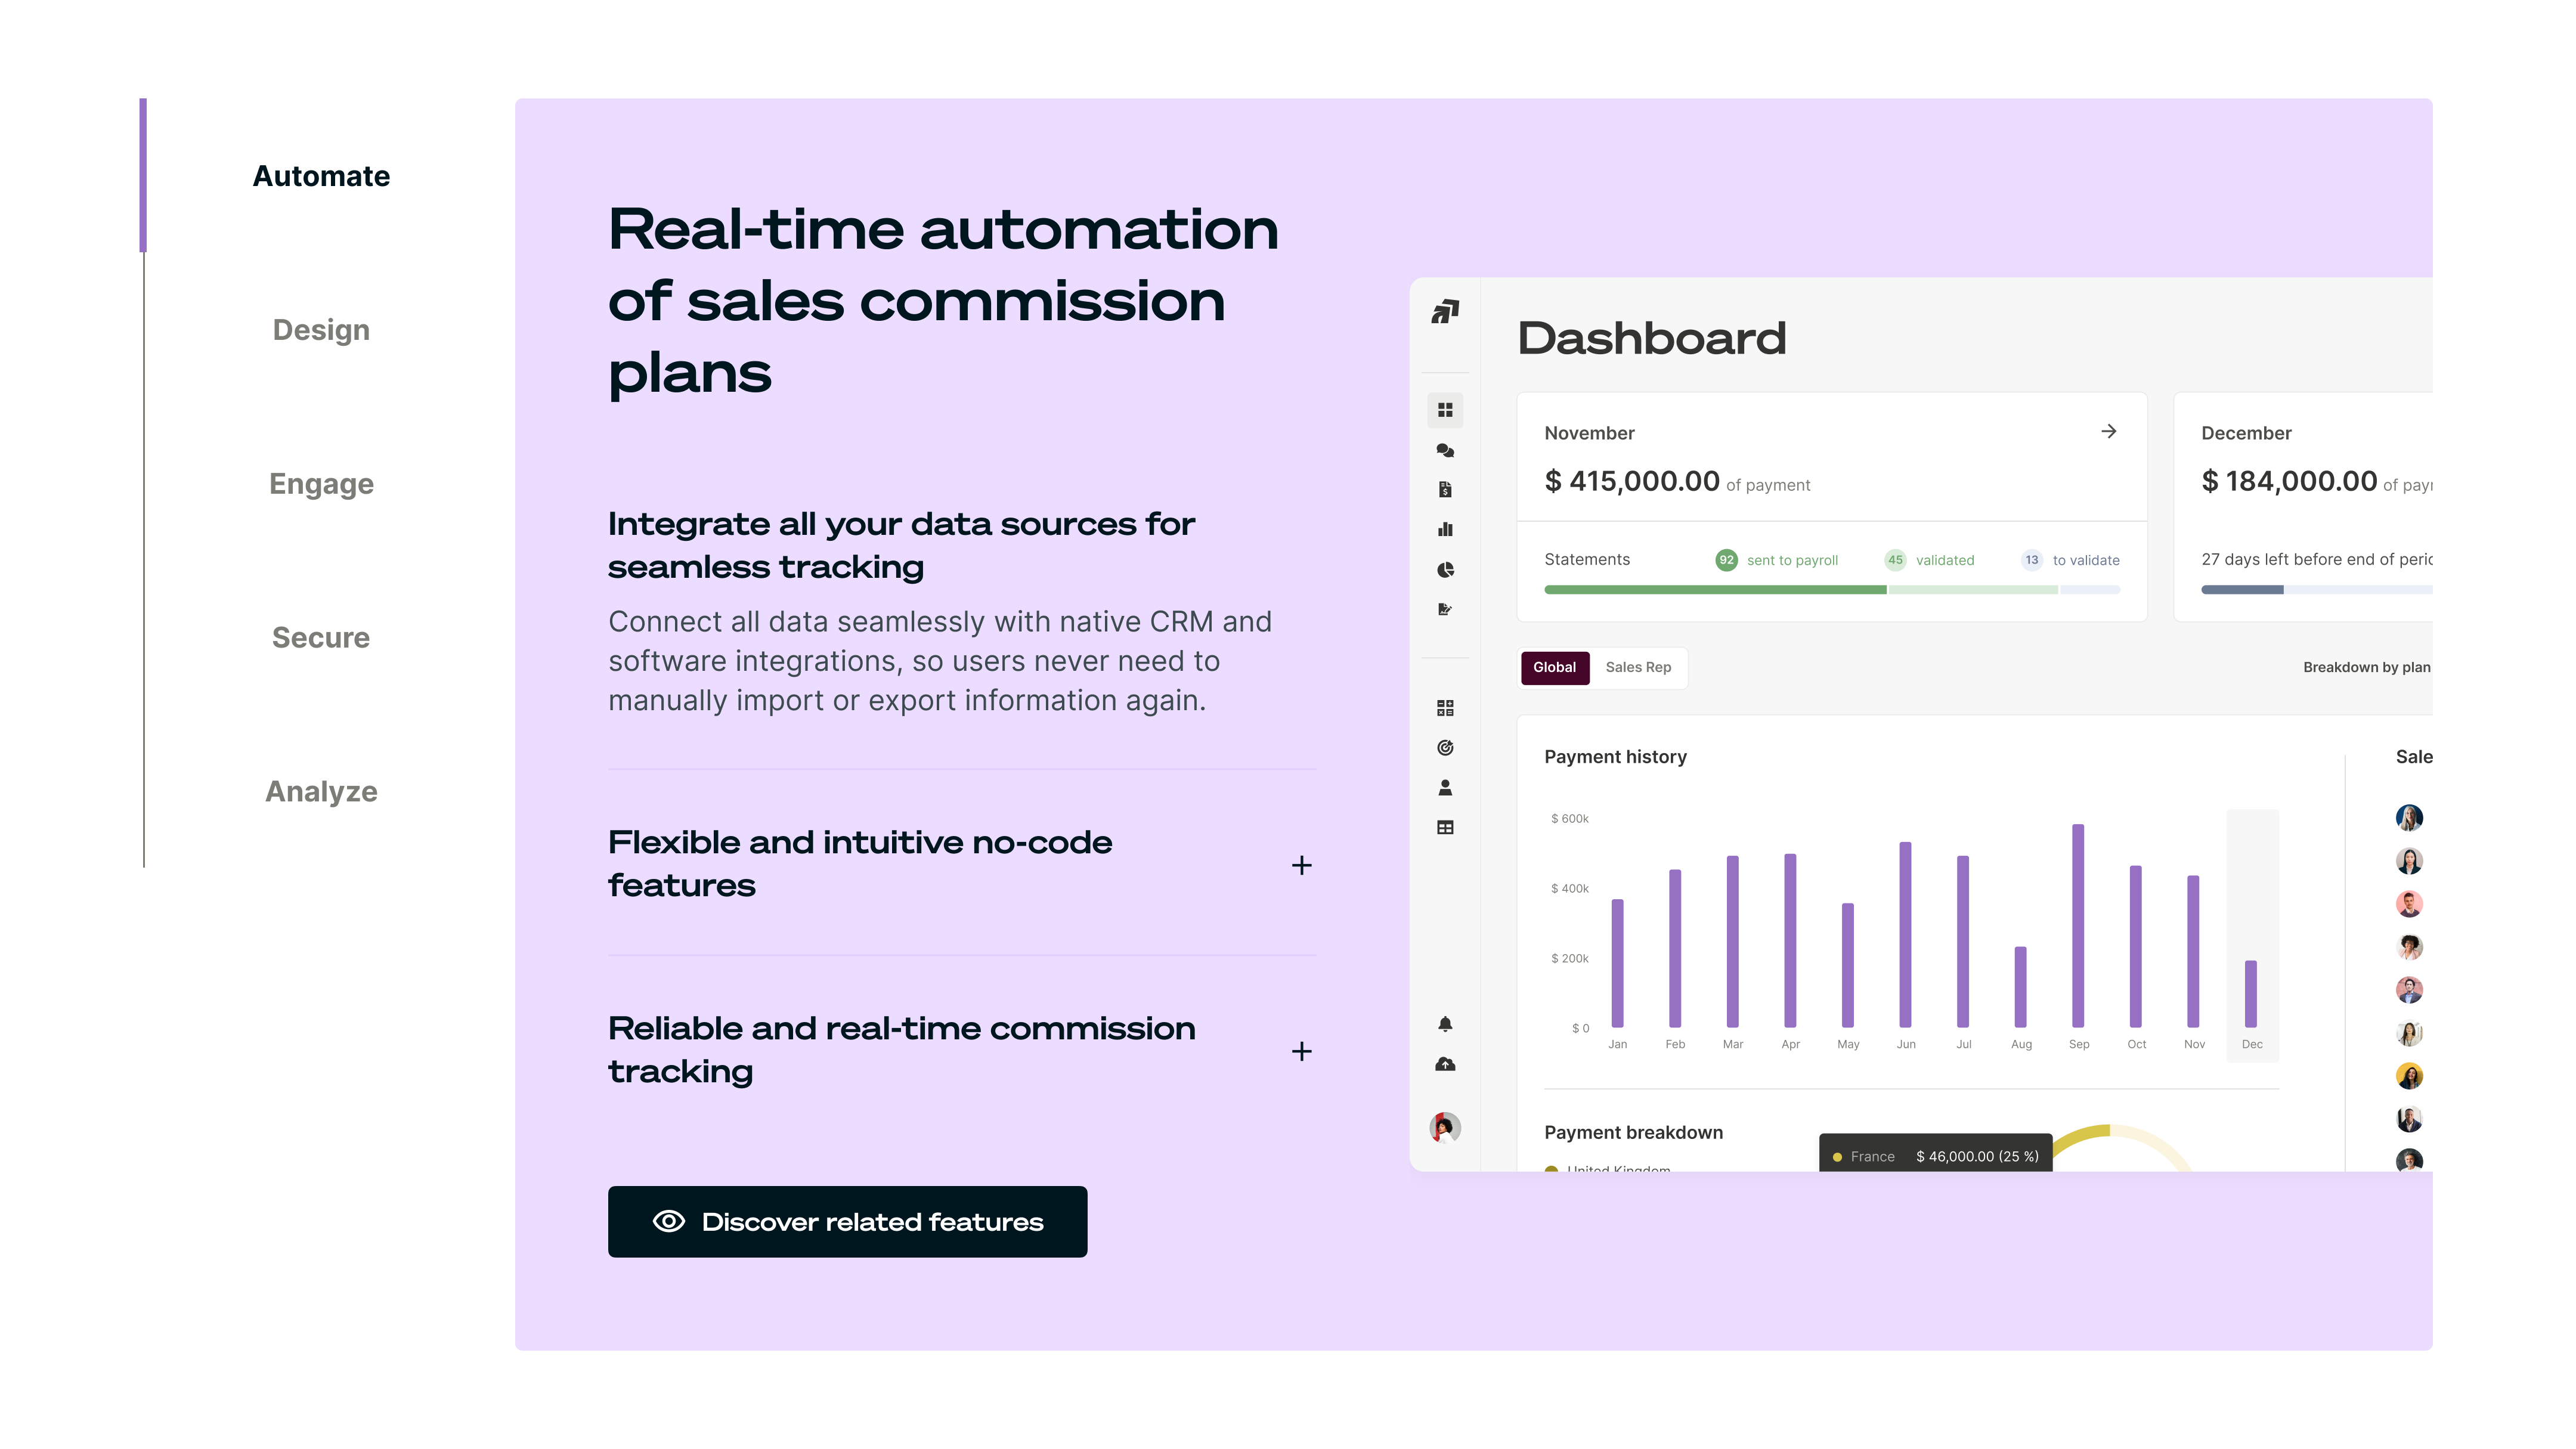
Task: Open the user person sidebar icon
Action: [1445, 788]
